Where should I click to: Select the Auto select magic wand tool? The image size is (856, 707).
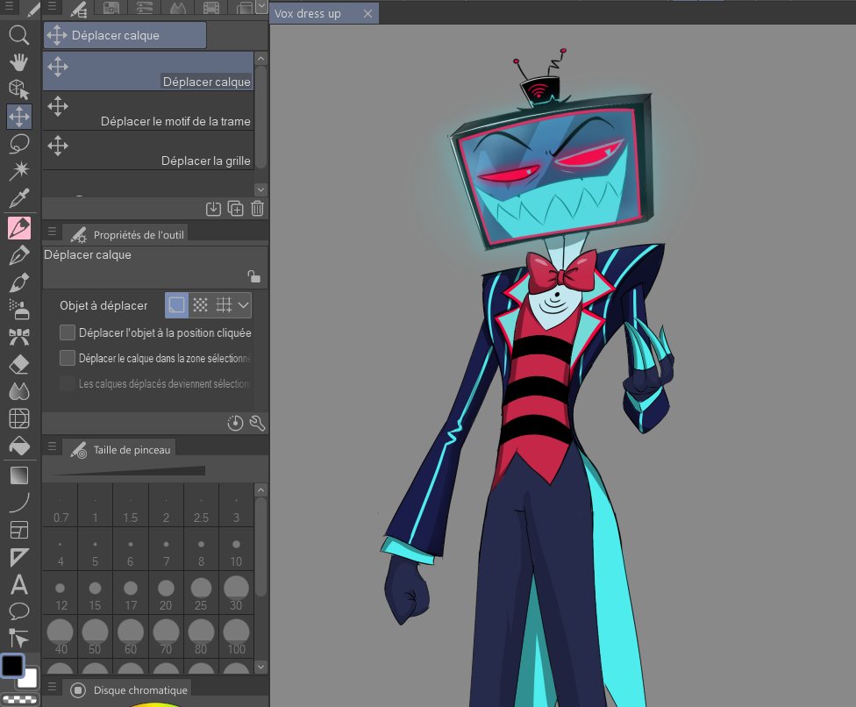tap(19, 171)
